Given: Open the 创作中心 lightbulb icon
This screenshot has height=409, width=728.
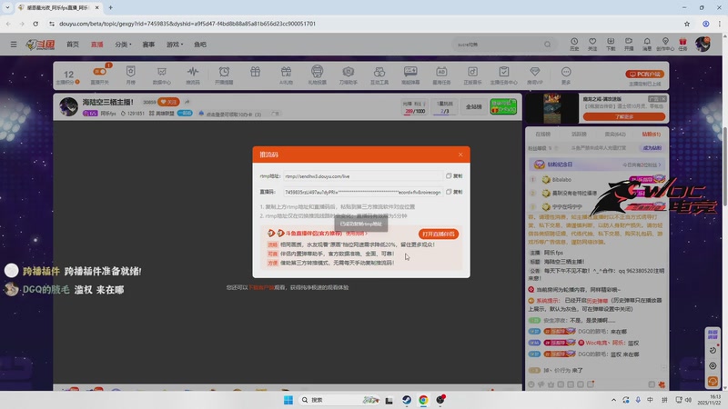Looking at the screenshot, I should (x=665, y=42).
